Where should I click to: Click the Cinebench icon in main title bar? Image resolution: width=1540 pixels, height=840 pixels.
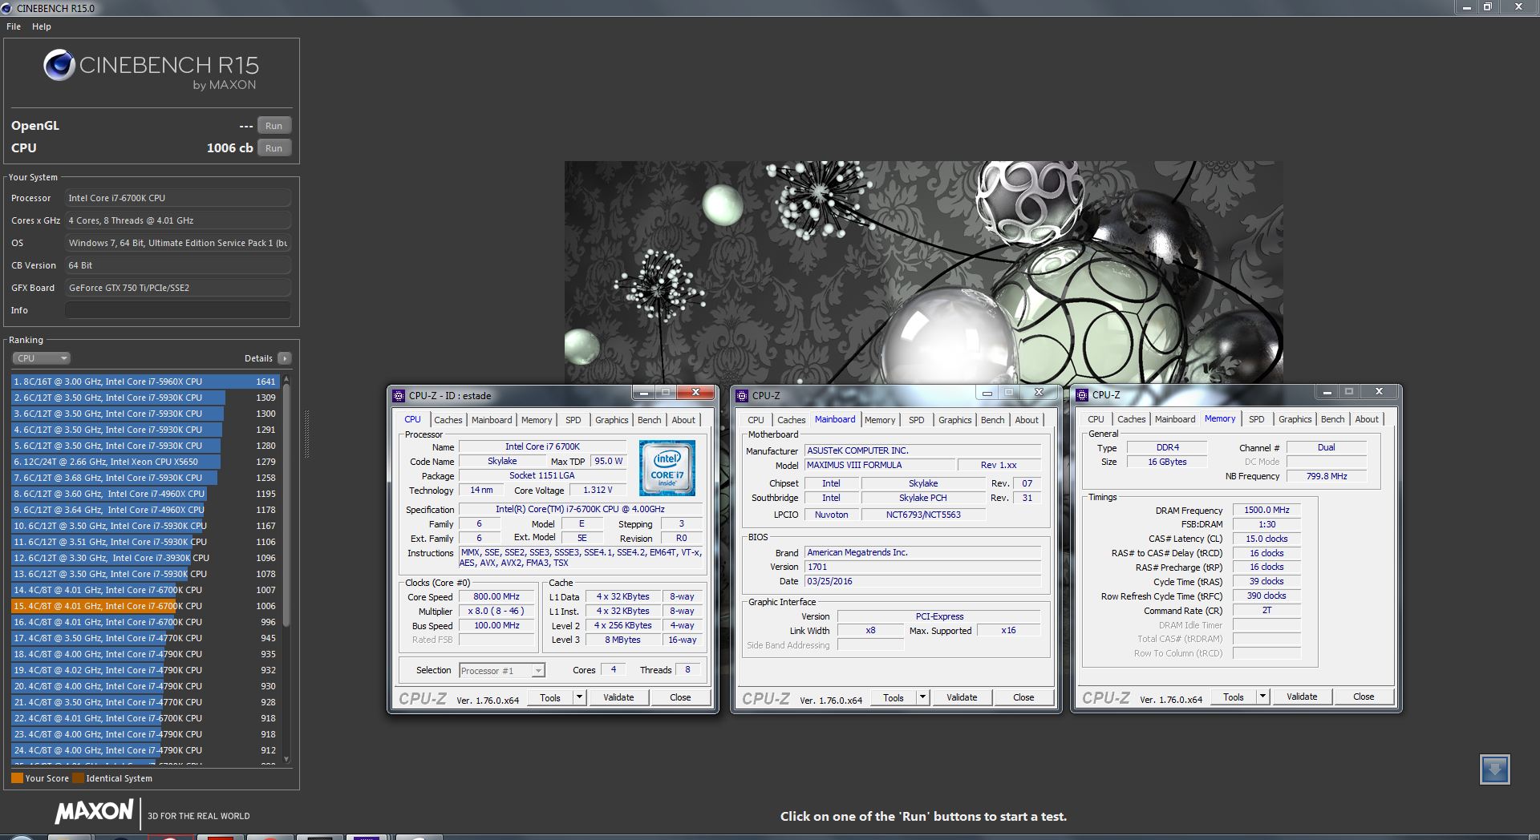(x=8, y=8)
